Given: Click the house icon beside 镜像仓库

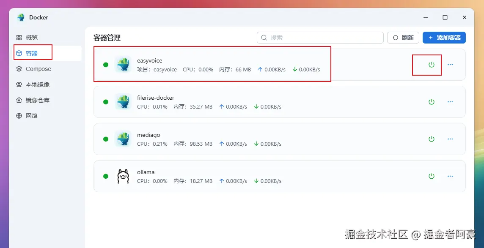Looking at the screenshot, I should 19,101.
